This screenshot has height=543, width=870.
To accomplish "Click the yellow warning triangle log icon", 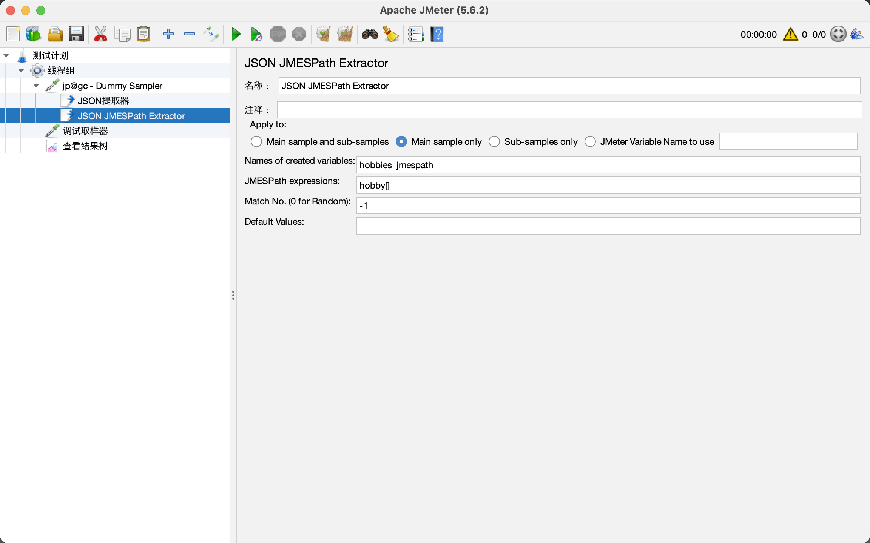I will [791, 34].
